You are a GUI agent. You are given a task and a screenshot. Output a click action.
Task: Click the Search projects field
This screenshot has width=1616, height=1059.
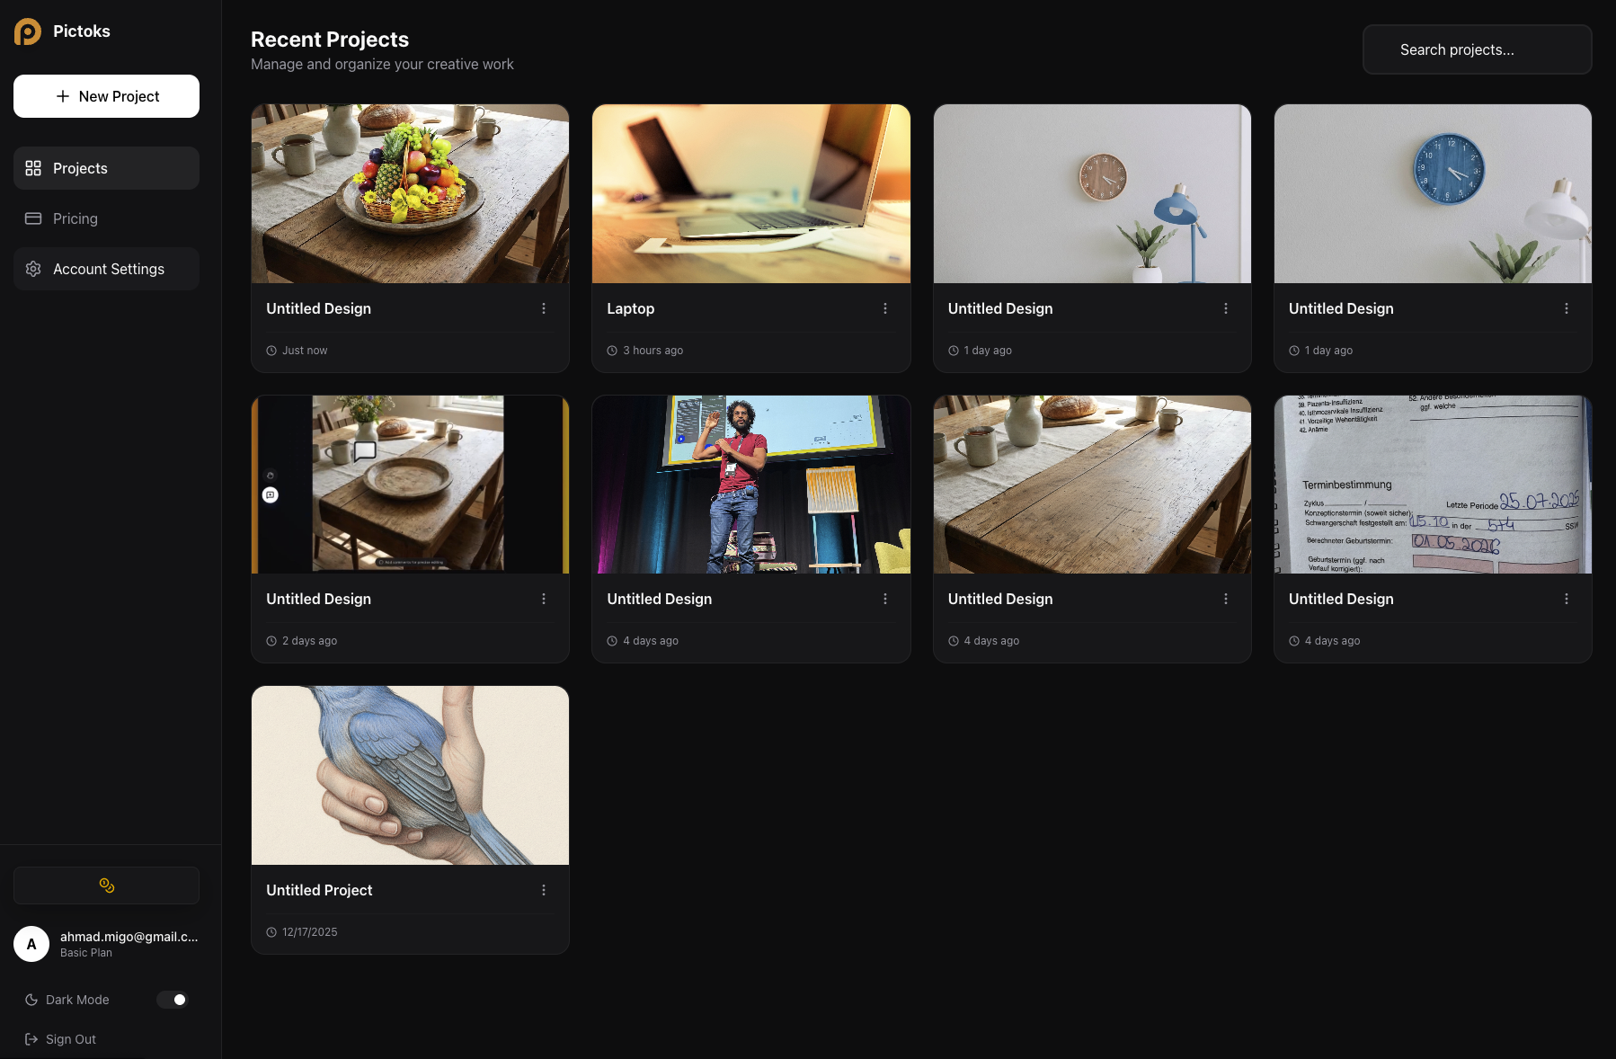tap(1476, 49)
